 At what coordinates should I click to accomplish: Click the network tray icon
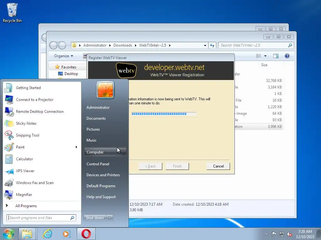[x=282, y=234]
